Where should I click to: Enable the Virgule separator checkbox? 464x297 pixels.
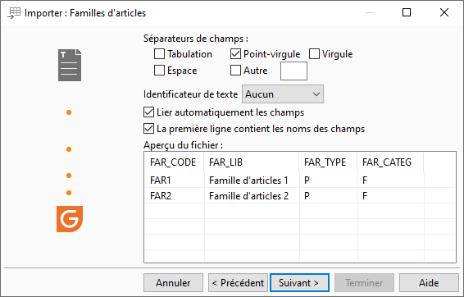(314, 54)
